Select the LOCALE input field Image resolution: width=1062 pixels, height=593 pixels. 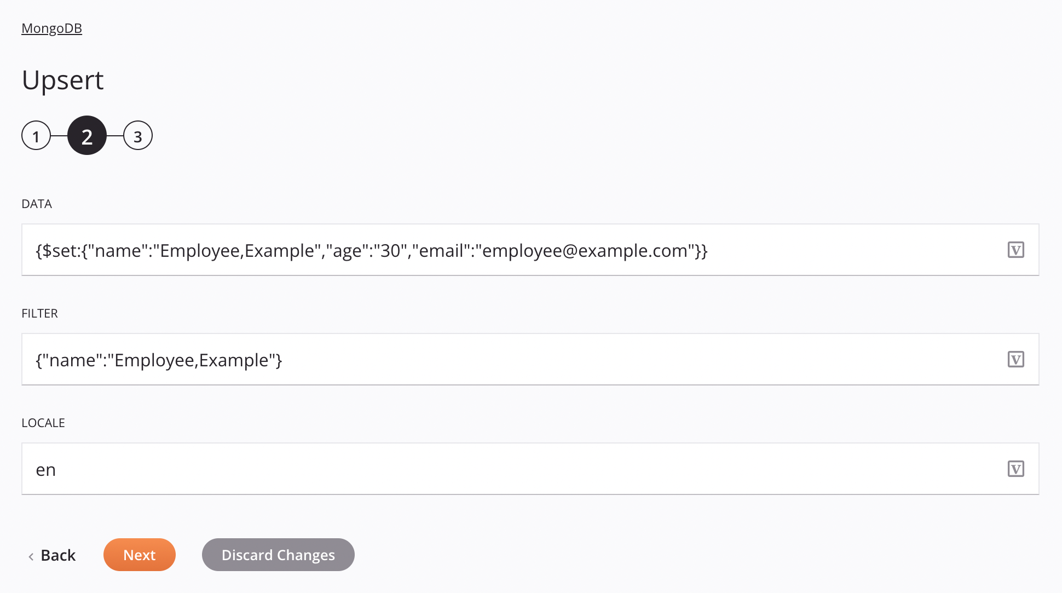point(530,469)
